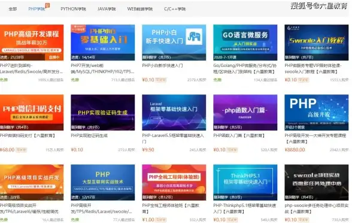Click the 549人购买 count
This screenshot has height=223, width=352.
point(269,220)
